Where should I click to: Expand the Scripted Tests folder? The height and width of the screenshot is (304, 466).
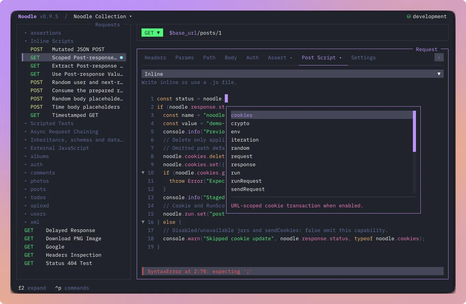(49, 123)
